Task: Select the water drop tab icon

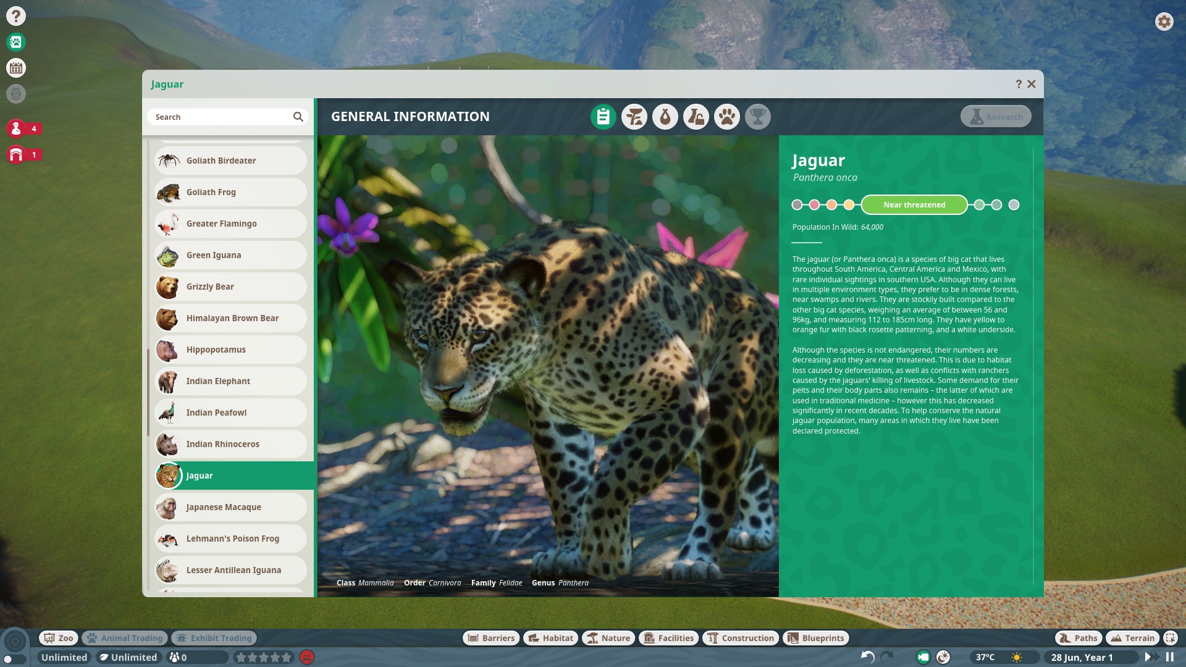Action: [665, 117]
